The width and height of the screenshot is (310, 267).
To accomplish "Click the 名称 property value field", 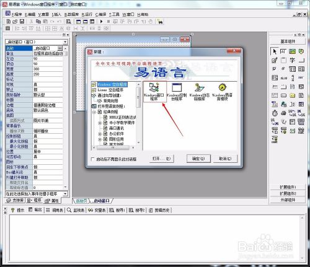I will [x=48, y=48].
